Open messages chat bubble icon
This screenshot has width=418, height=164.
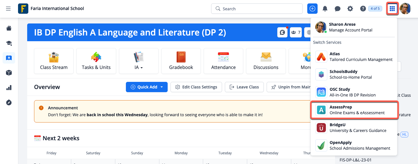[338, 9]
